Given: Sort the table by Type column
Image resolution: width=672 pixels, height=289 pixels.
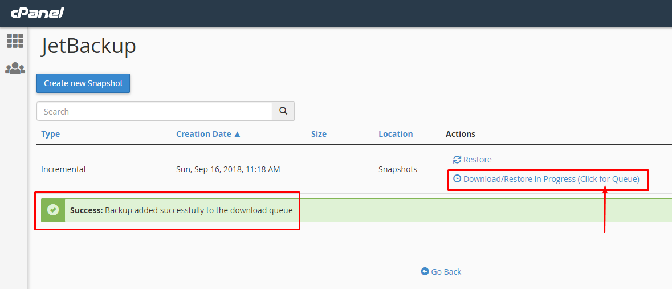Looking at the screenshot, I should [51, 134].
